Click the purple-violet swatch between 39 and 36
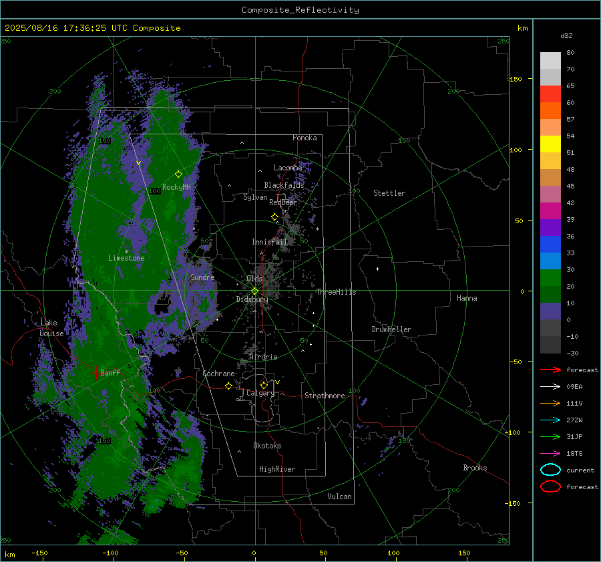The image size is (601, 562). coord(550,227)
